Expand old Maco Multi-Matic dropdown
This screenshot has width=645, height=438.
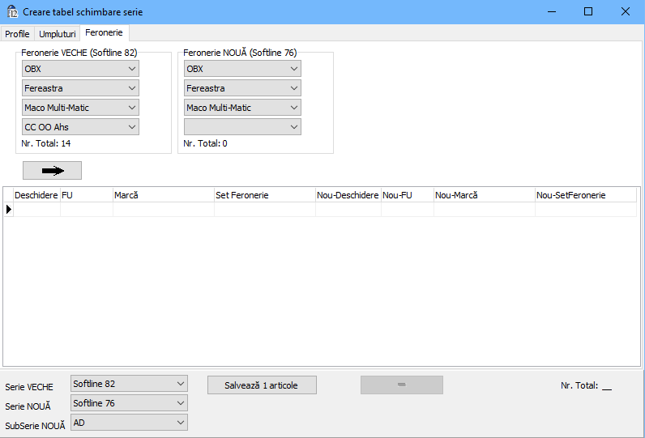tap(80, 108)
